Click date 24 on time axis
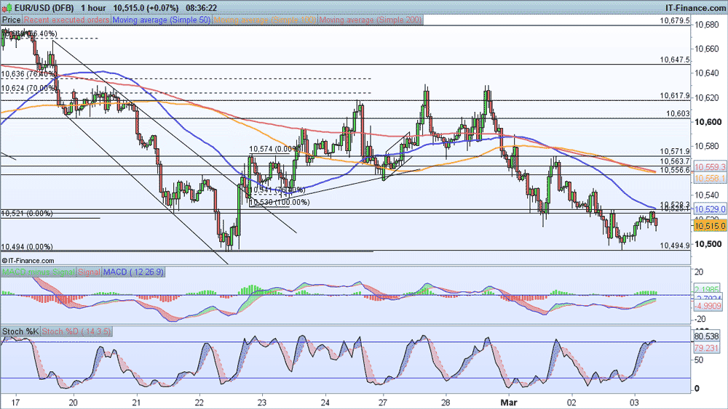This screenshot has height=409, width=728. (325, 402)
